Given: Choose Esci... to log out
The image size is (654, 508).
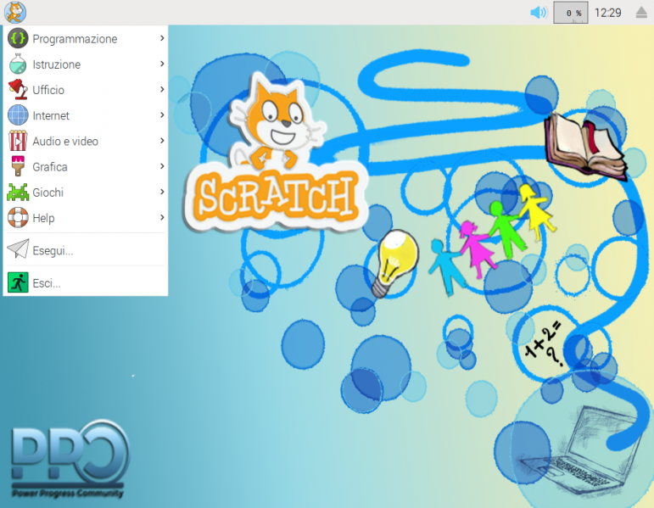Looking at the screenshot, I should pyautogui.click(x=86, y=282).
